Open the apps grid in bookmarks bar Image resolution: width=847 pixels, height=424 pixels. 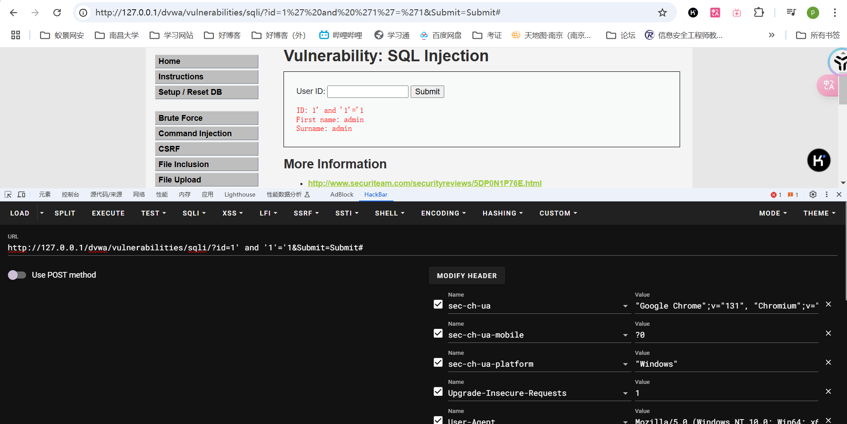(x=16, y=35)
